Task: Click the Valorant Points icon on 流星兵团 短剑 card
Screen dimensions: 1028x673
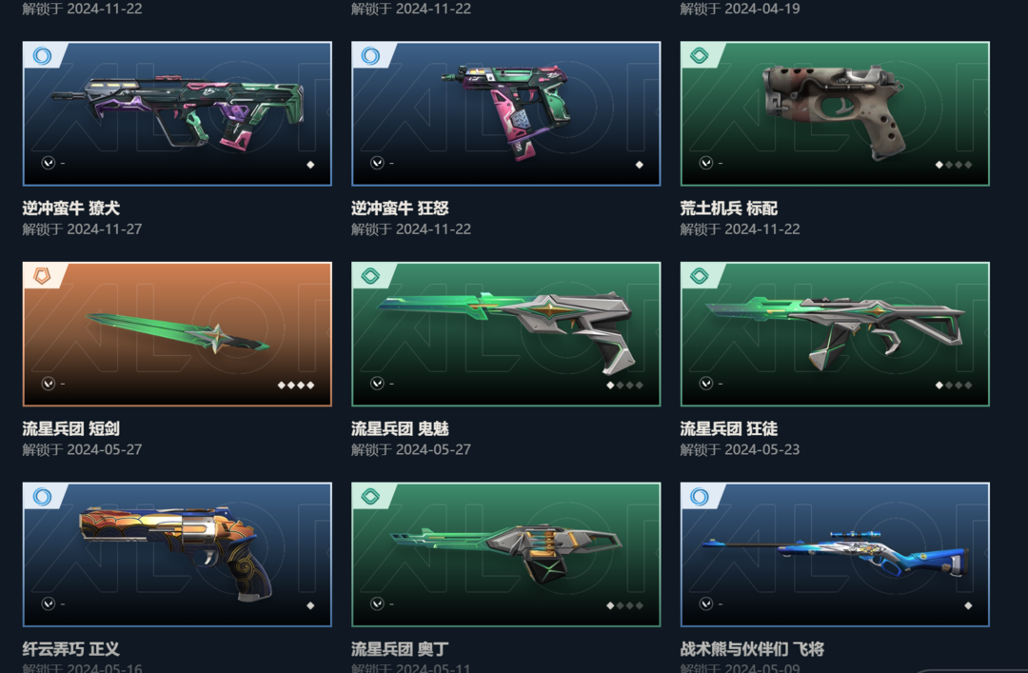Action: pyautogui.click(x=48, y=383)
